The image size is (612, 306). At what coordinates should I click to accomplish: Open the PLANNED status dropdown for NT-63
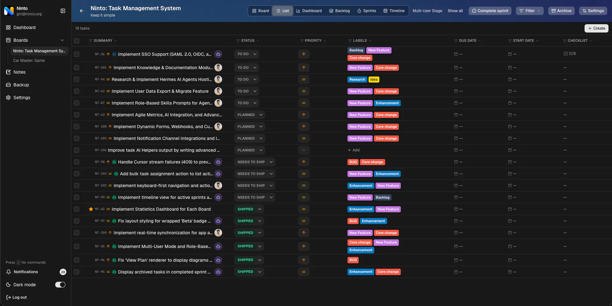tap(250, 115)
